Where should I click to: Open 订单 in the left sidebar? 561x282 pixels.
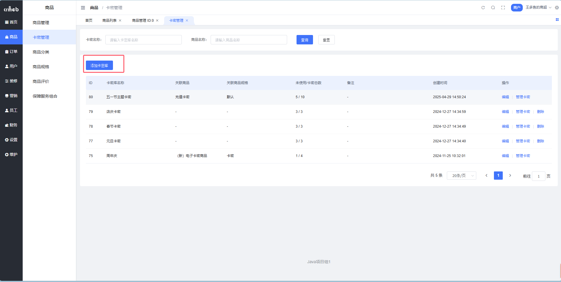(11, 52)
